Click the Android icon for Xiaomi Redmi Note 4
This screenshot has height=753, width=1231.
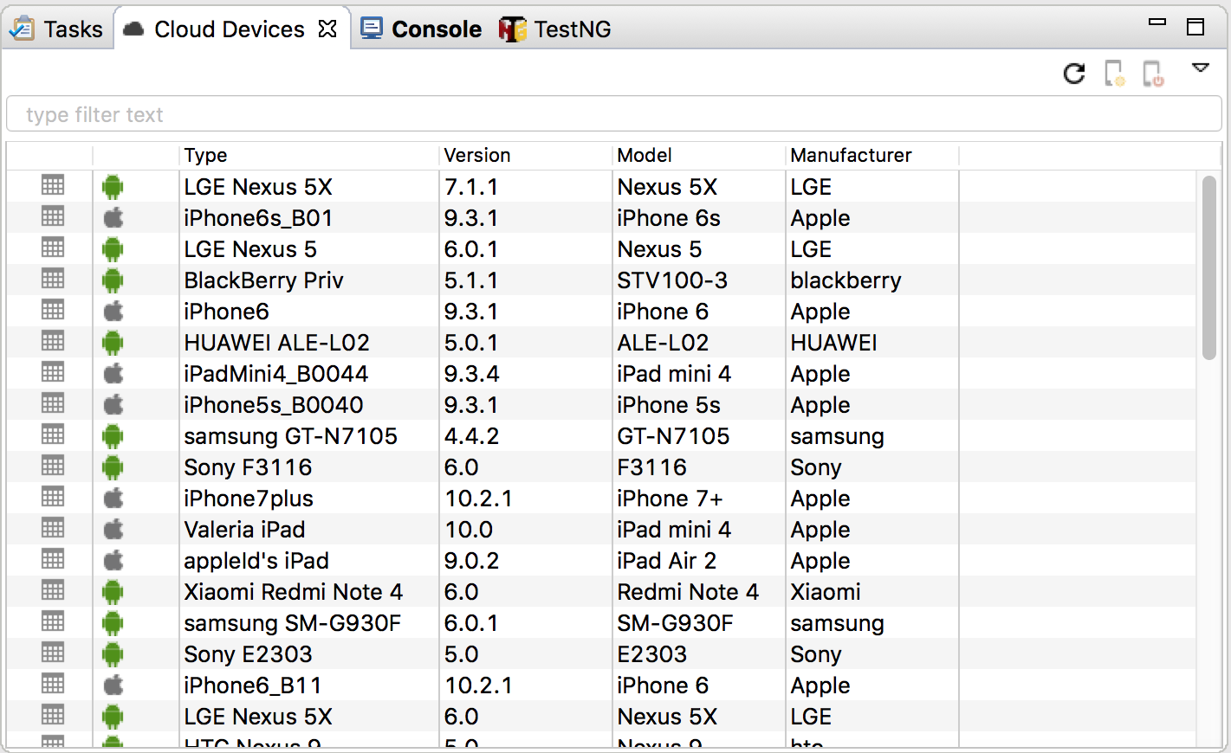point(113,592)
